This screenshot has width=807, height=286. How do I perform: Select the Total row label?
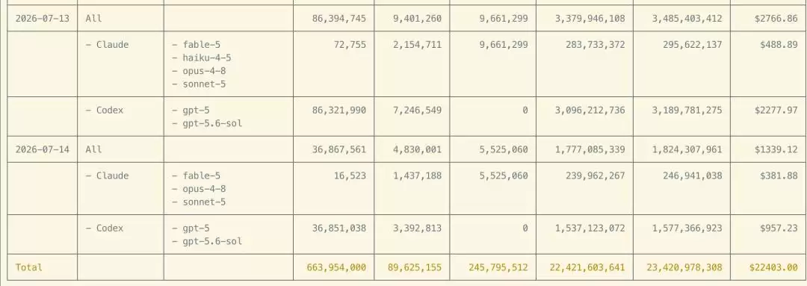(29, 267)
